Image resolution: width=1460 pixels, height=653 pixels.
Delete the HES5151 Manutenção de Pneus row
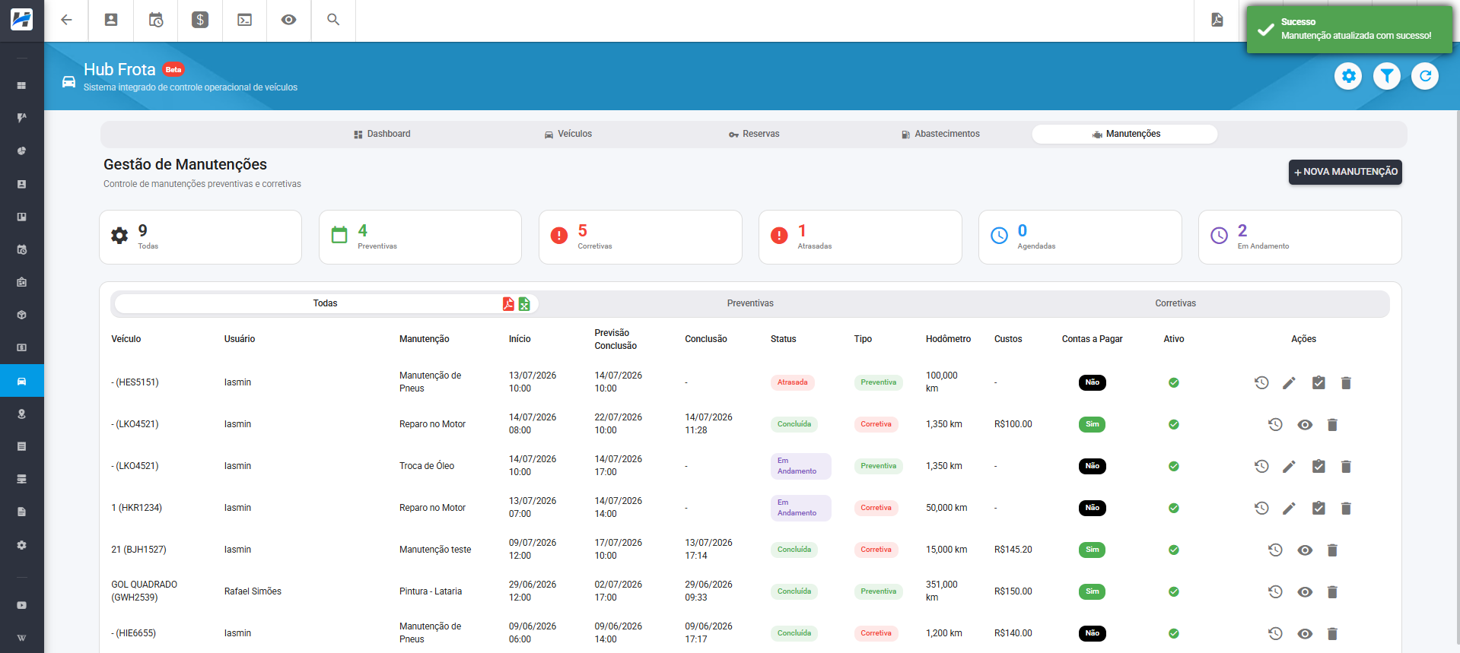point(1346,383)
